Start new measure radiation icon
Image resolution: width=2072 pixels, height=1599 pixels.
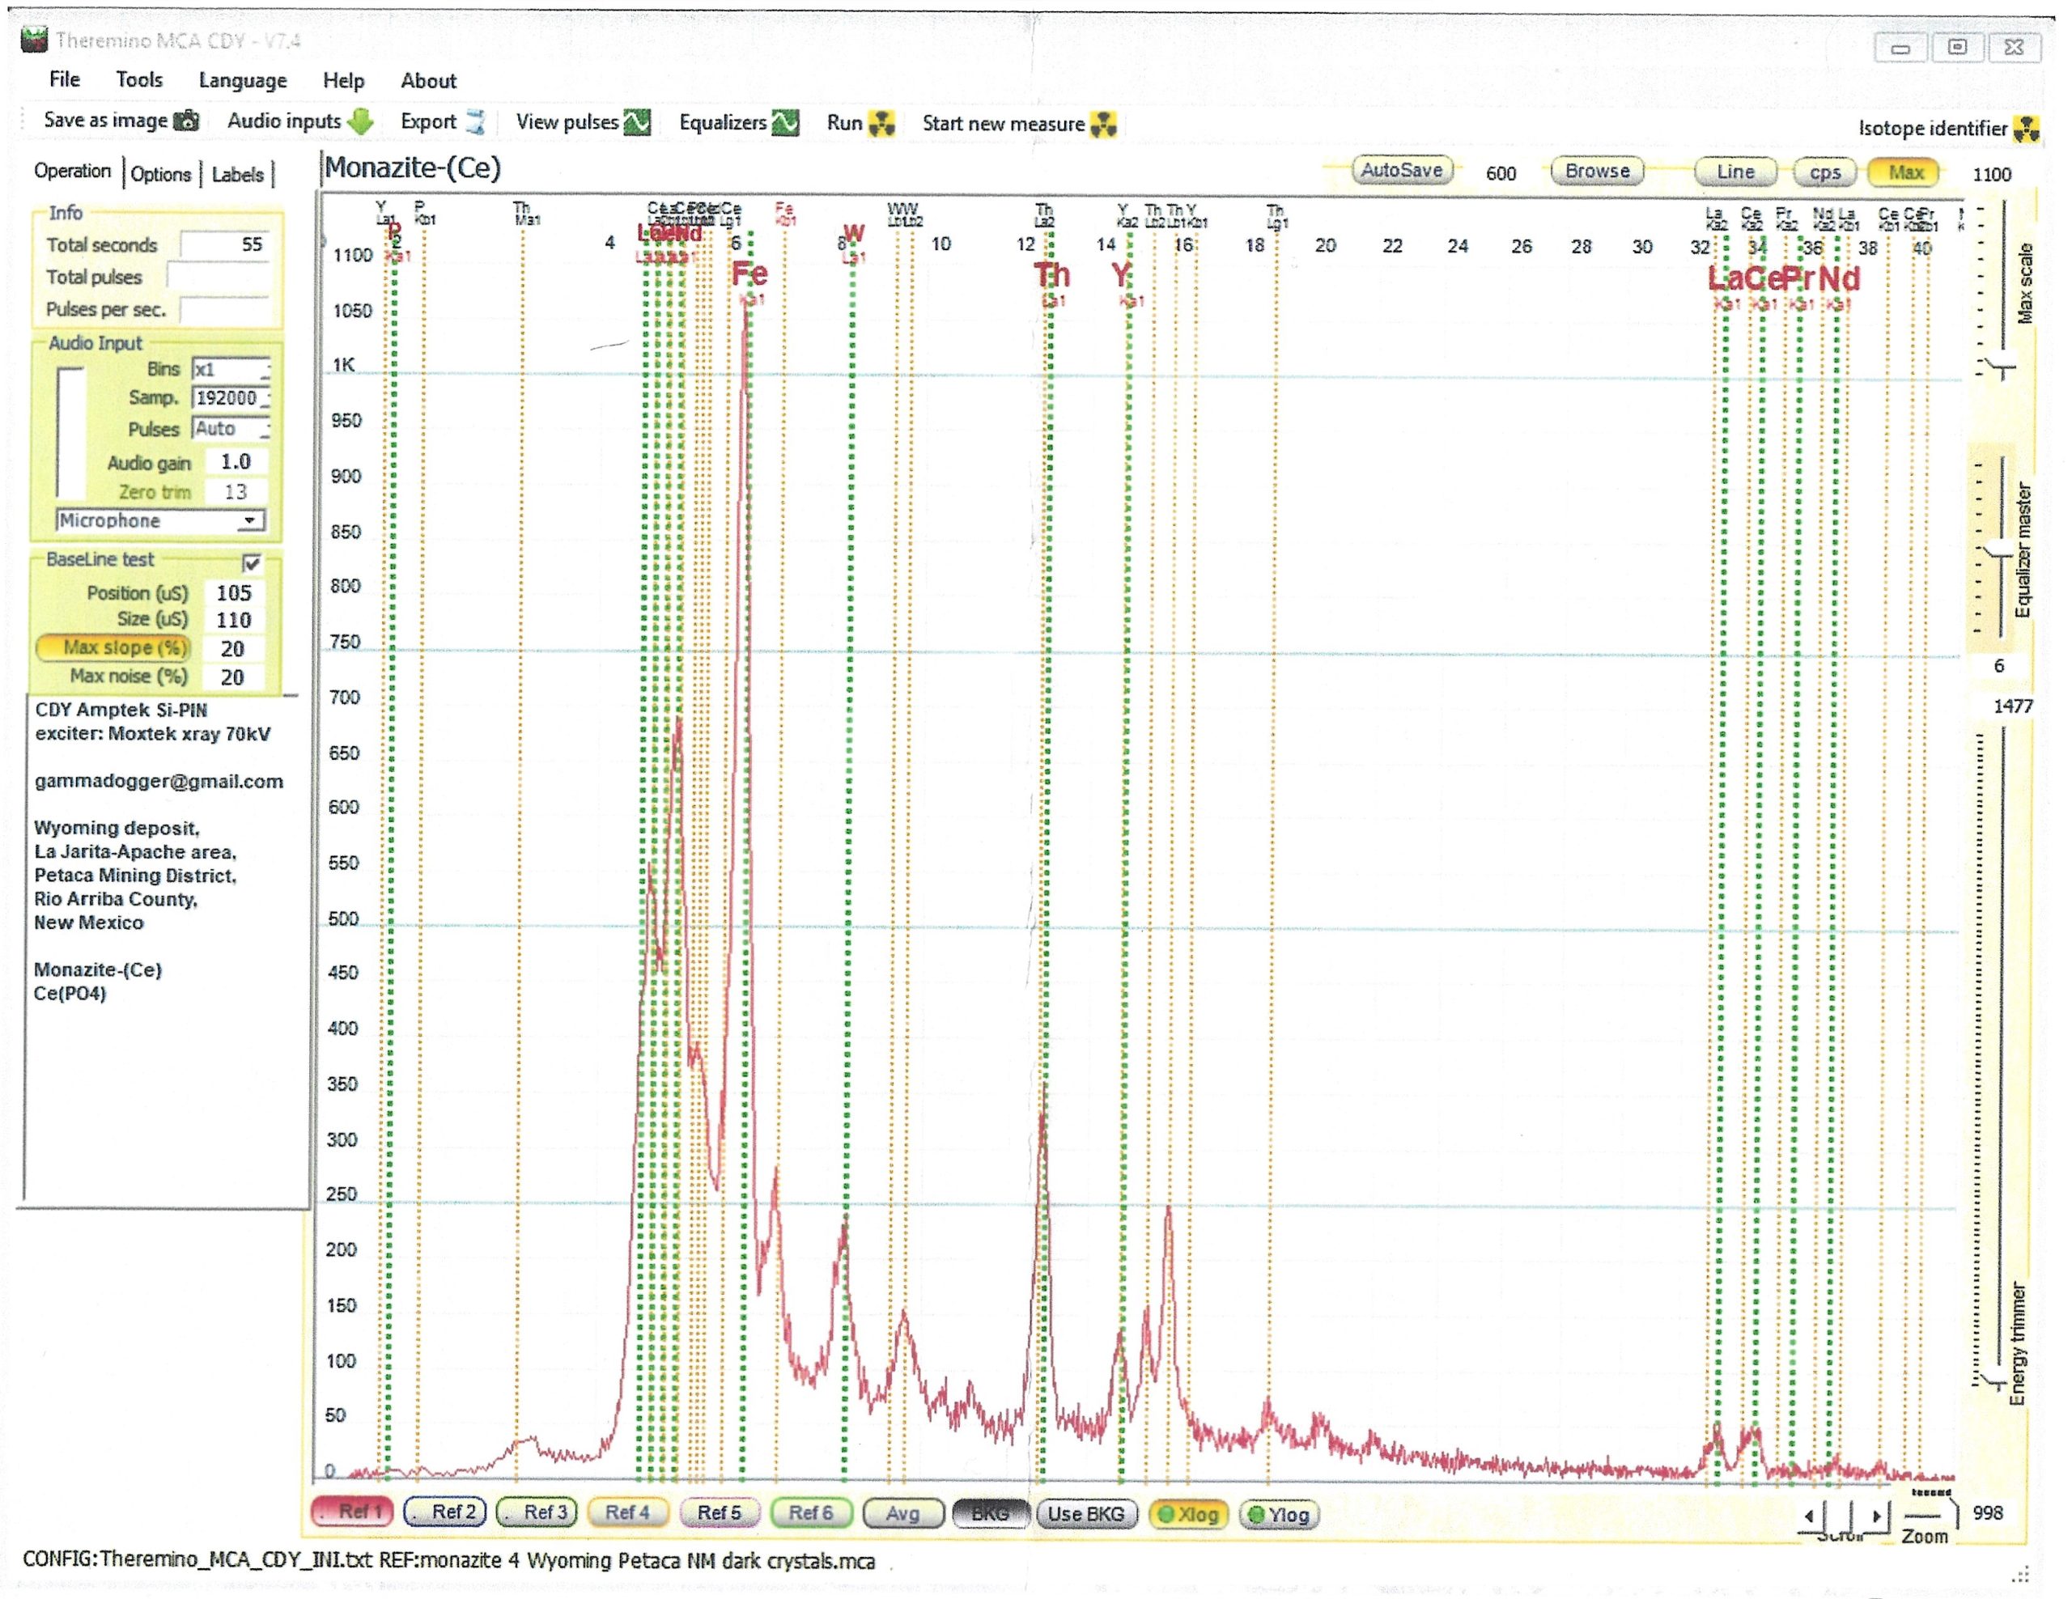[1103, 125]
